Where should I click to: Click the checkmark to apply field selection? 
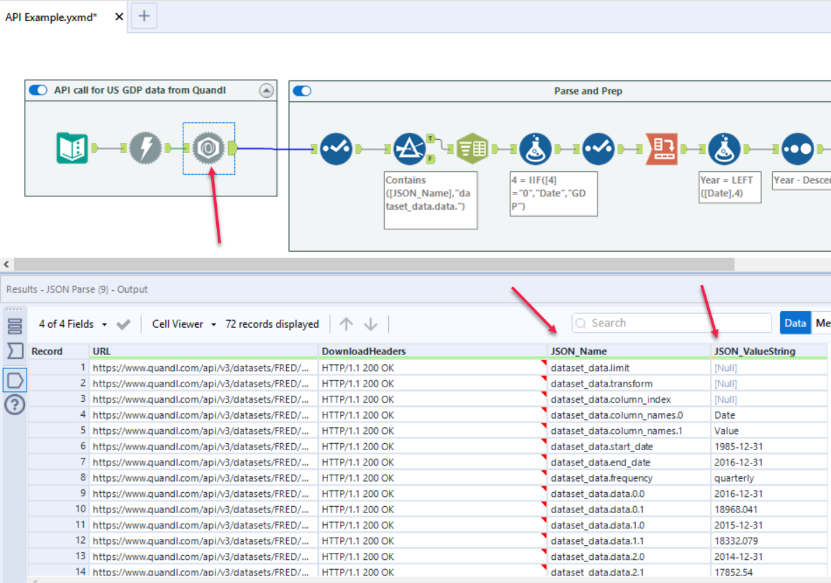124,324
